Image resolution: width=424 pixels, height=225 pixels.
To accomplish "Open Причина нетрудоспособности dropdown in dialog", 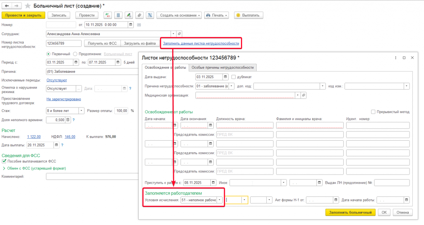I will click(x=231, y=86).
